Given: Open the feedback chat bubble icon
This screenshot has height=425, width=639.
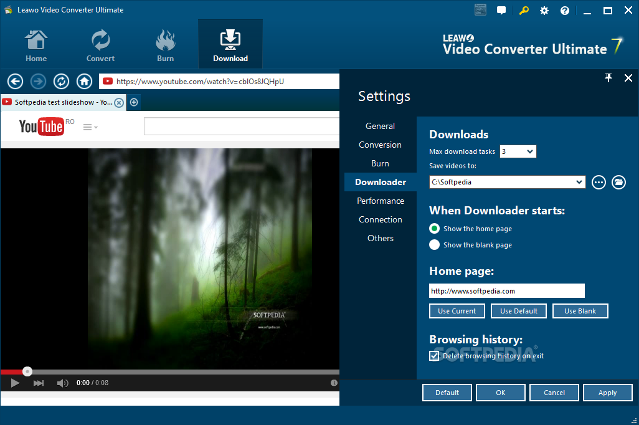Looking at the screenshot, I should (x=501, y=10).
